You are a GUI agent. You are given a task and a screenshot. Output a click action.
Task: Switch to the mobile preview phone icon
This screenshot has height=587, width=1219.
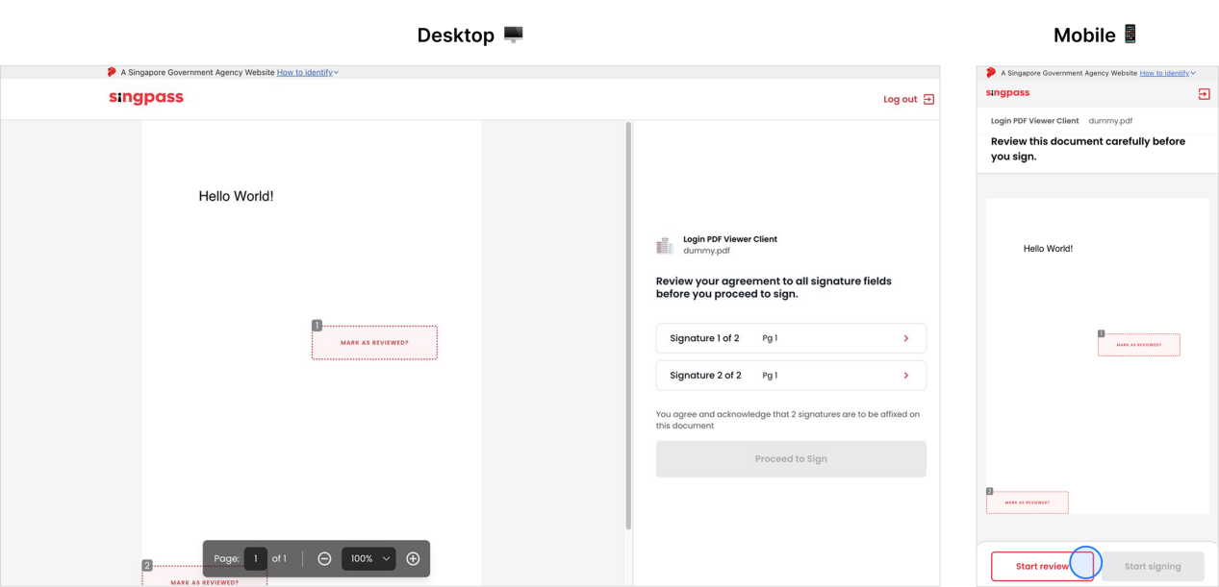click(1130, 34)
